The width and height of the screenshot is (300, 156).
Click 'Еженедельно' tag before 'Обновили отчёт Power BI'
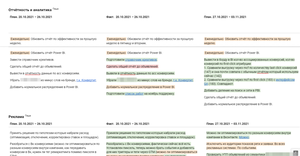[116, 53]
